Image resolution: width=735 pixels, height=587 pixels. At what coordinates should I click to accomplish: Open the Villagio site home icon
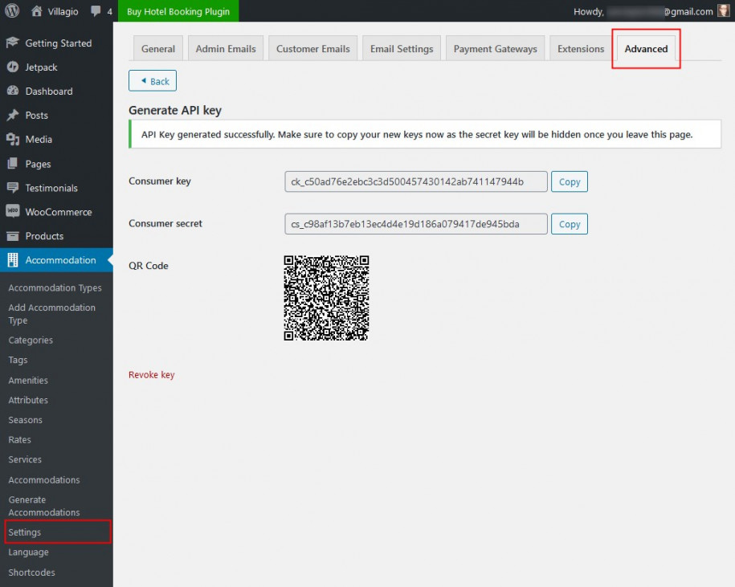[37, 11]
